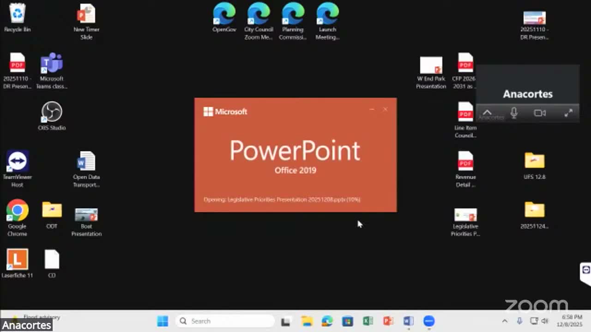Click the taskbar Search box

point(225,321)
